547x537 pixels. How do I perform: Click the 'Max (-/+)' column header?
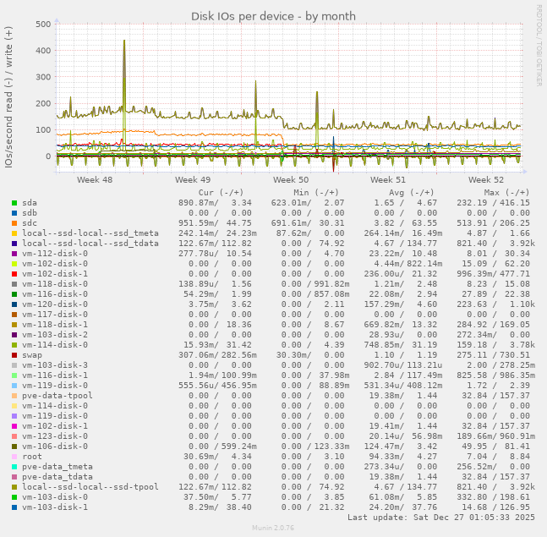point(506,193)
